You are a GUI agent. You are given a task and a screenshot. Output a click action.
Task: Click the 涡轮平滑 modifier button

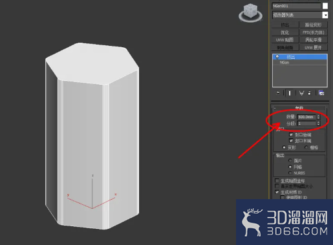point(314,40)
